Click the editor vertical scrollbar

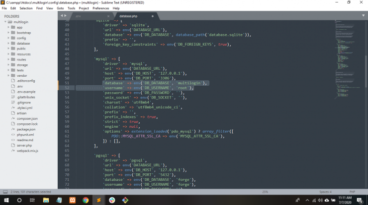point(367,71)
